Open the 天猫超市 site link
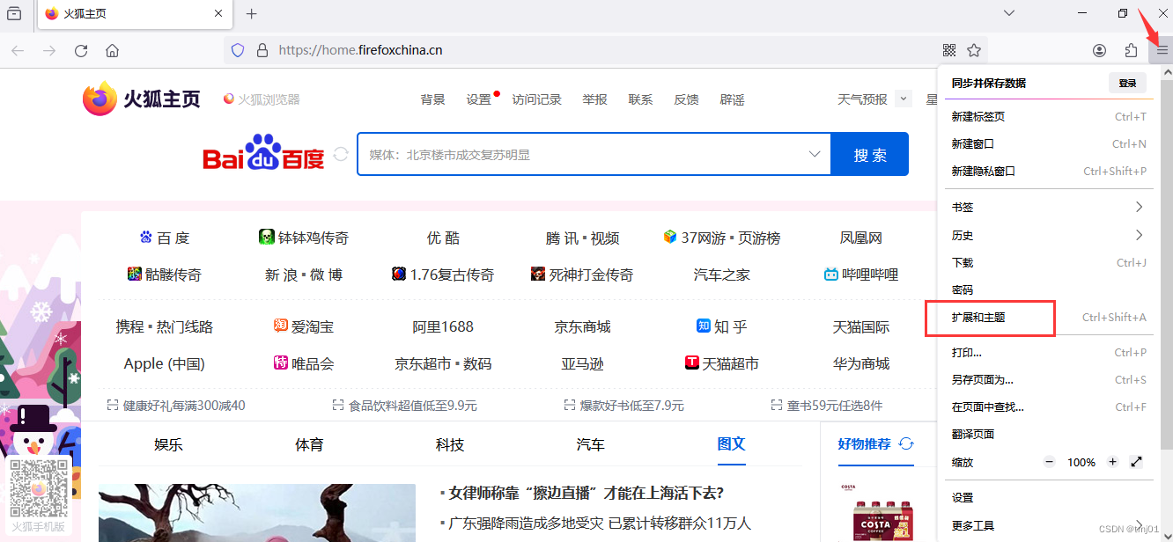 721,363
